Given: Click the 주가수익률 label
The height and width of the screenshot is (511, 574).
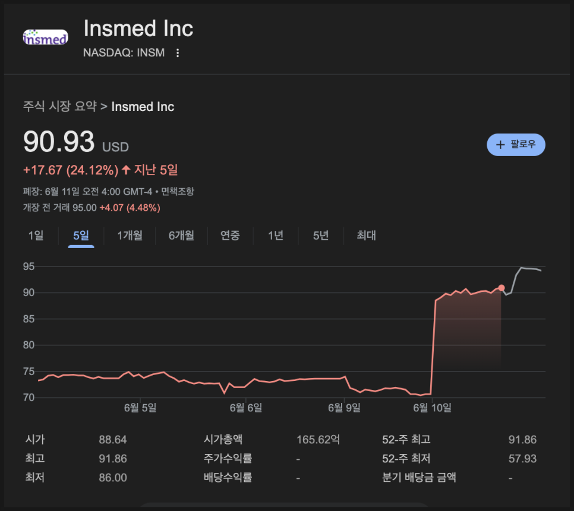Looking at the screenshot, I should [x=228, y=459].
